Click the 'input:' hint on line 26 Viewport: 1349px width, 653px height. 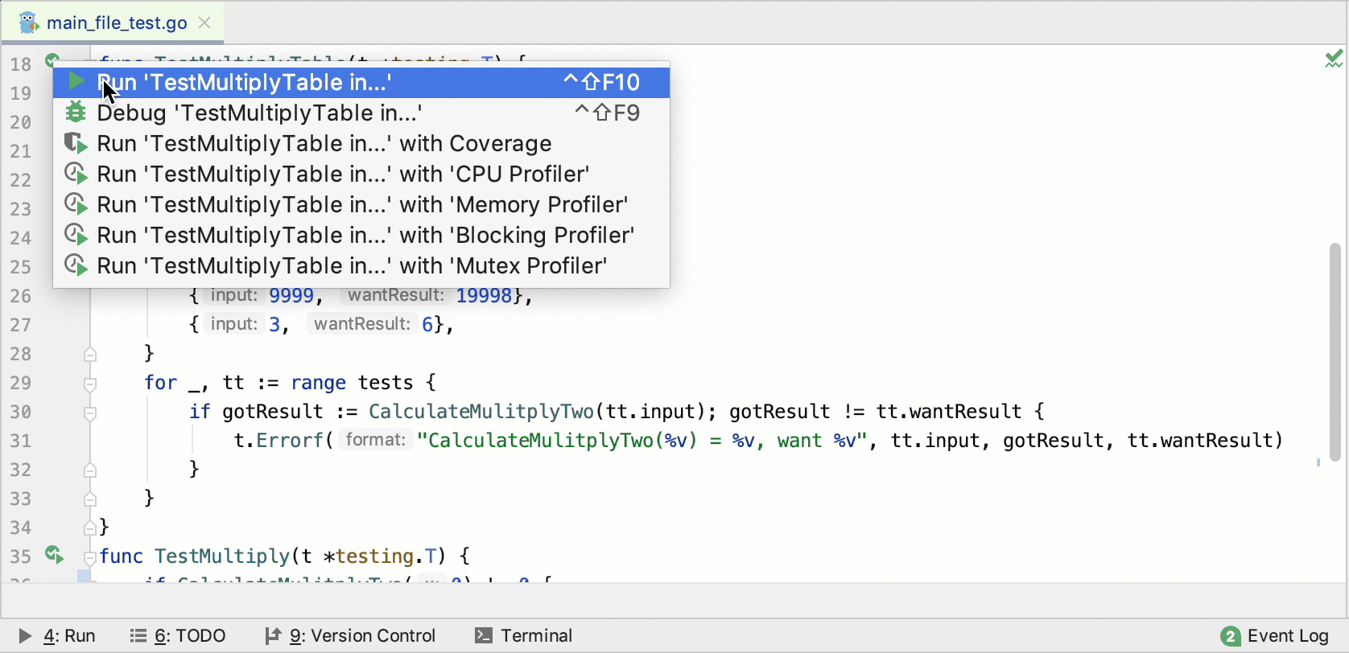[233, 295]
